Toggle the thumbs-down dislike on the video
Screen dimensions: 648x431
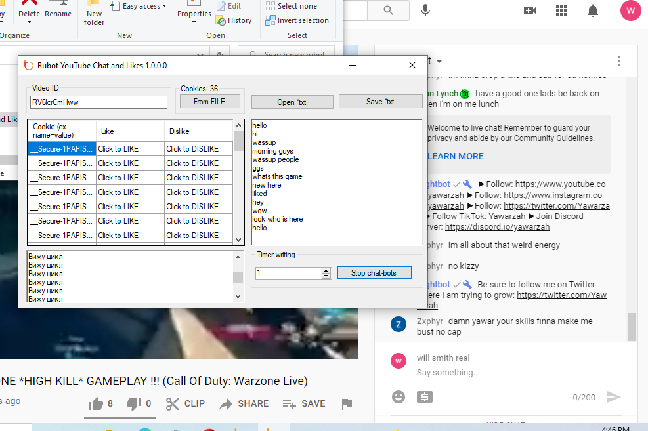click(x=133, y=404)
